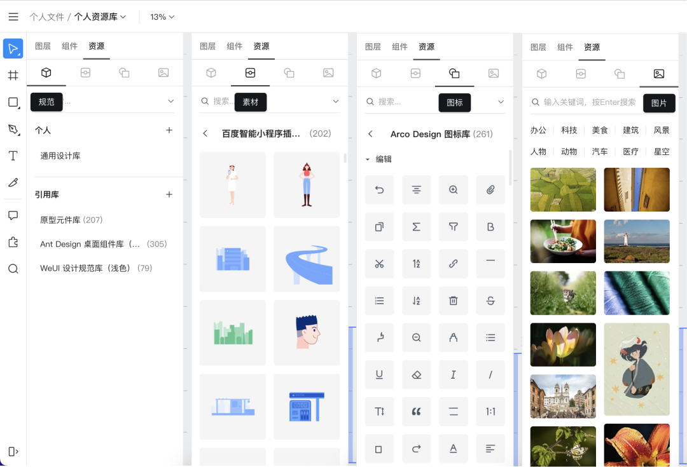Collapse the side panel with bottom-left icon
This screenshot has height=467, width=687.
click(13, 452)
